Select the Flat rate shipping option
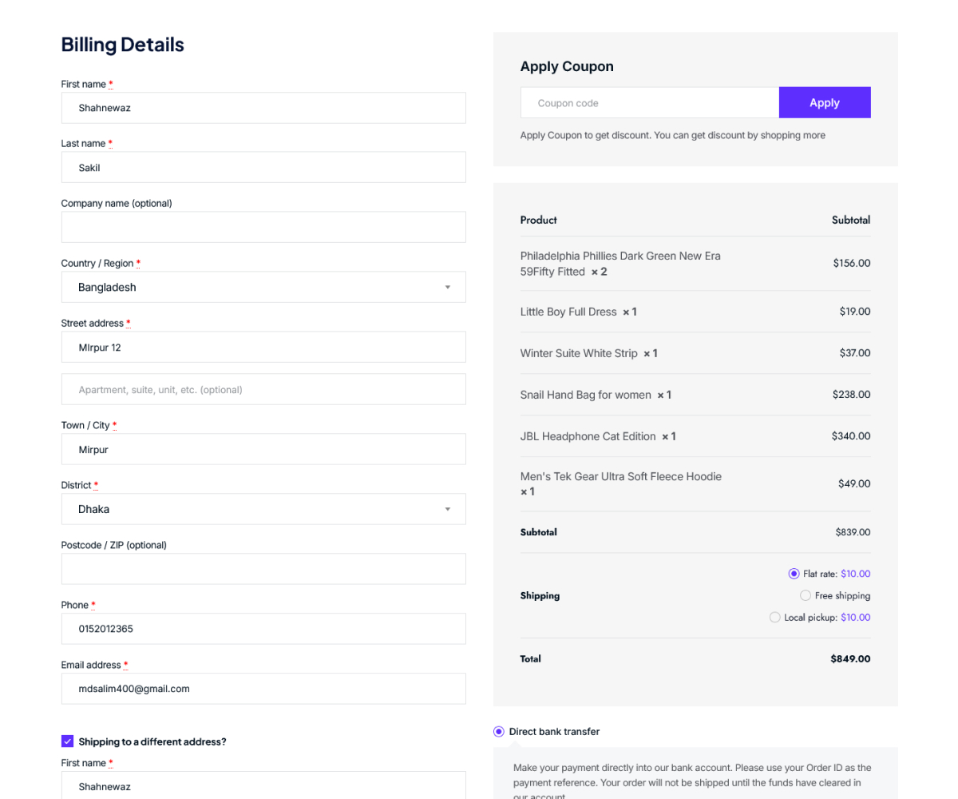The height and width of the screenshot is (799, 958). (794, 574)
